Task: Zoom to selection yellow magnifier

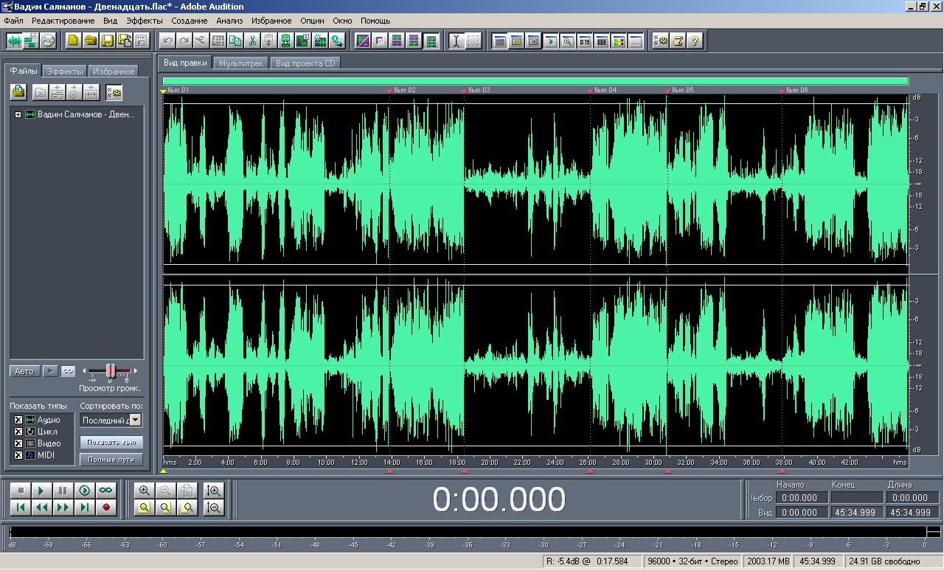Action: (x=145, y=507)
